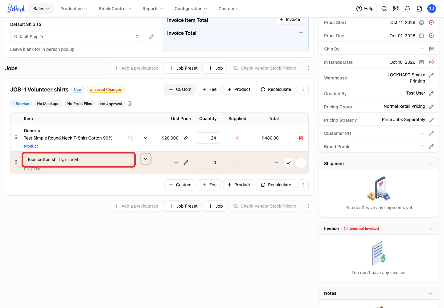Open the Product link under Generic
The width and height of the screenshot is (444, 308).
point(31,146)
